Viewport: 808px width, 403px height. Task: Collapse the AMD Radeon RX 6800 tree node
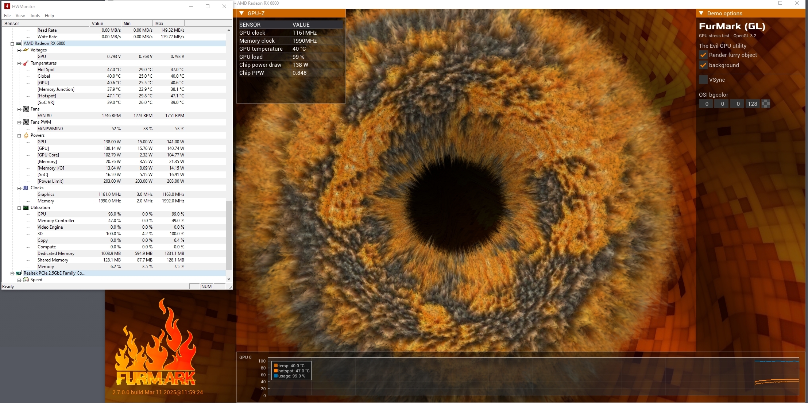coord(12,43)
